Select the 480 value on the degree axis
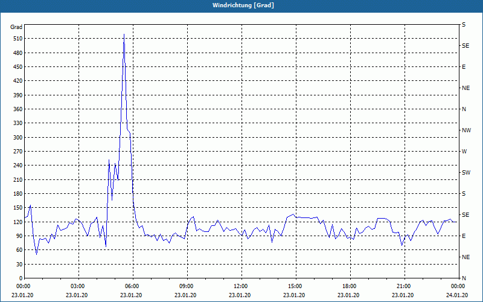This screenshot has height=302, width=483. tap(18, 53)
